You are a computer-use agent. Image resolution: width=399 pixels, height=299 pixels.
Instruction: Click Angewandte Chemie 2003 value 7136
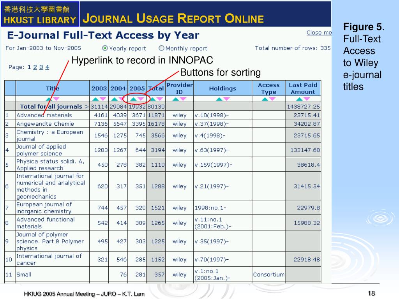[99, 124]
